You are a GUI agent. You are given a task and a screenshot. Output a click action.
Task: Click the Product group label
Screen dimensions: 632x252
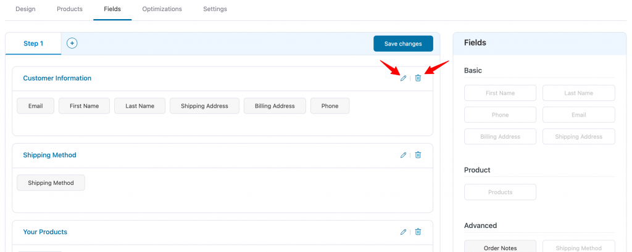coord(477,170)
